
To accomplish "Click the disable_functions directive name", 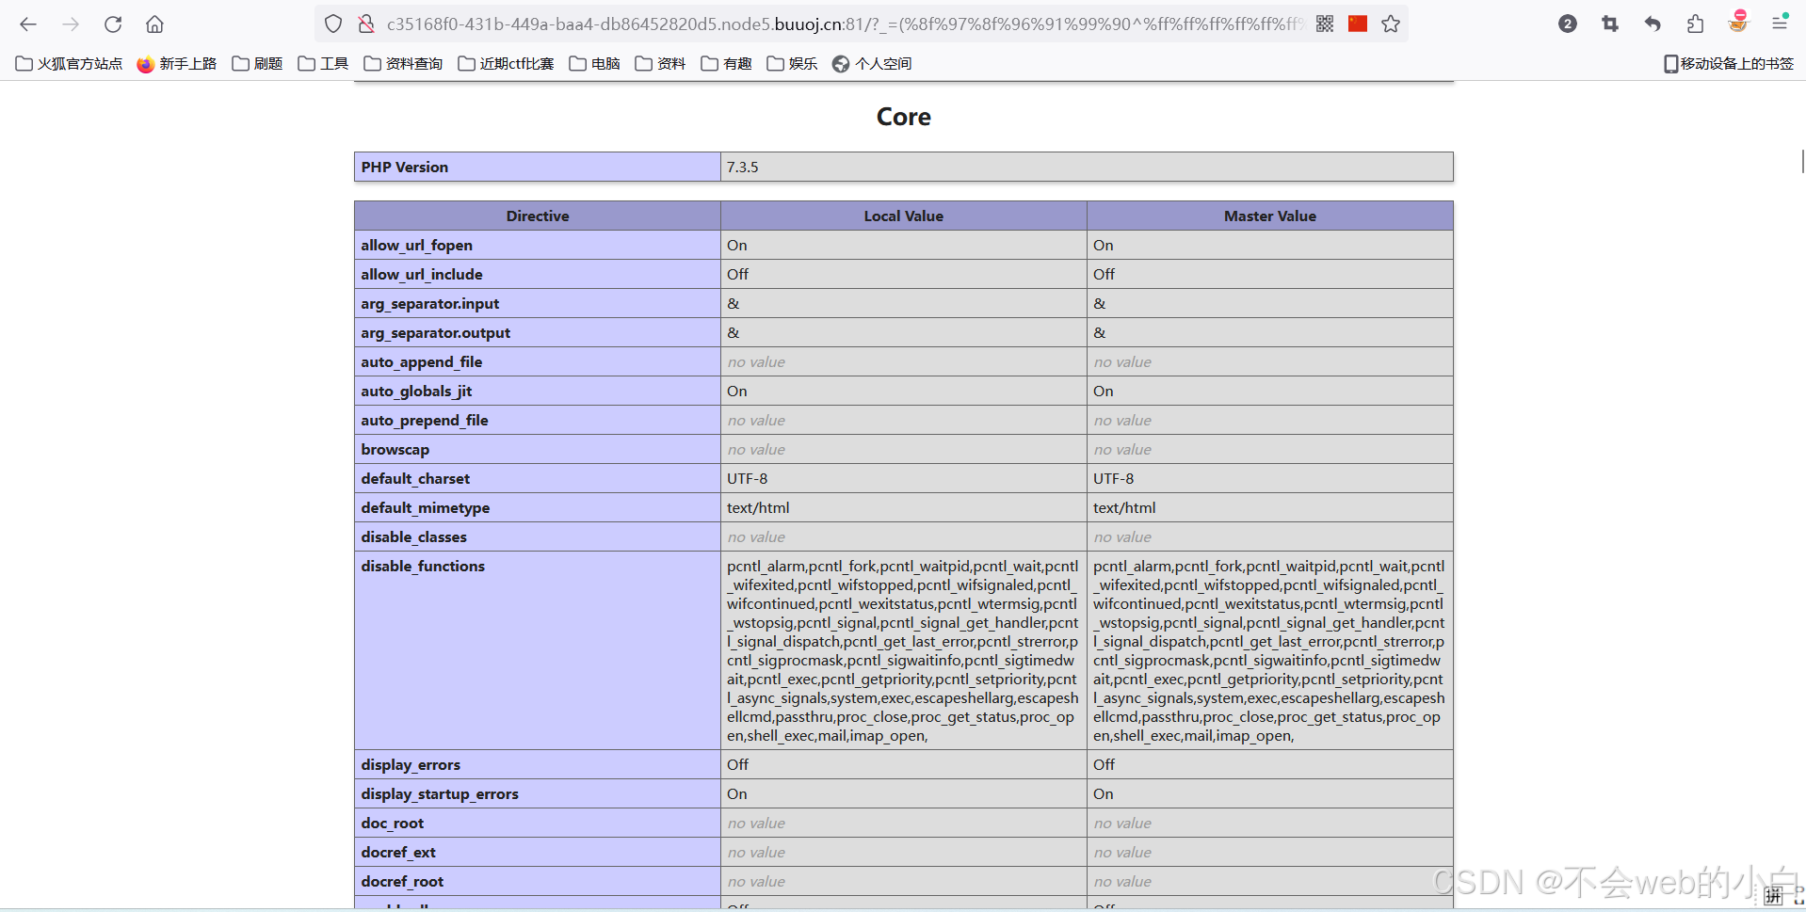I will click(x=423, y=566).
